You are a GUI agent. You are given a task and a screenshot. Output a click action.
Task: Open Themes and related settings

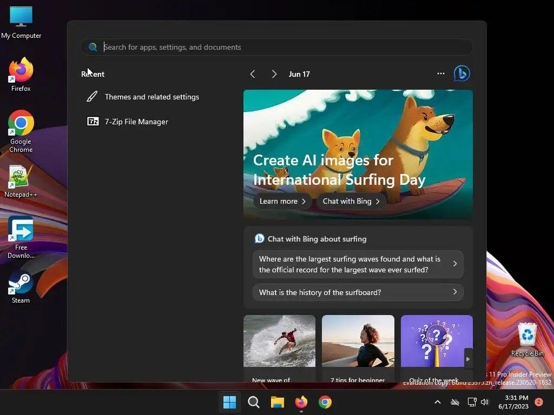coord(152,97)
